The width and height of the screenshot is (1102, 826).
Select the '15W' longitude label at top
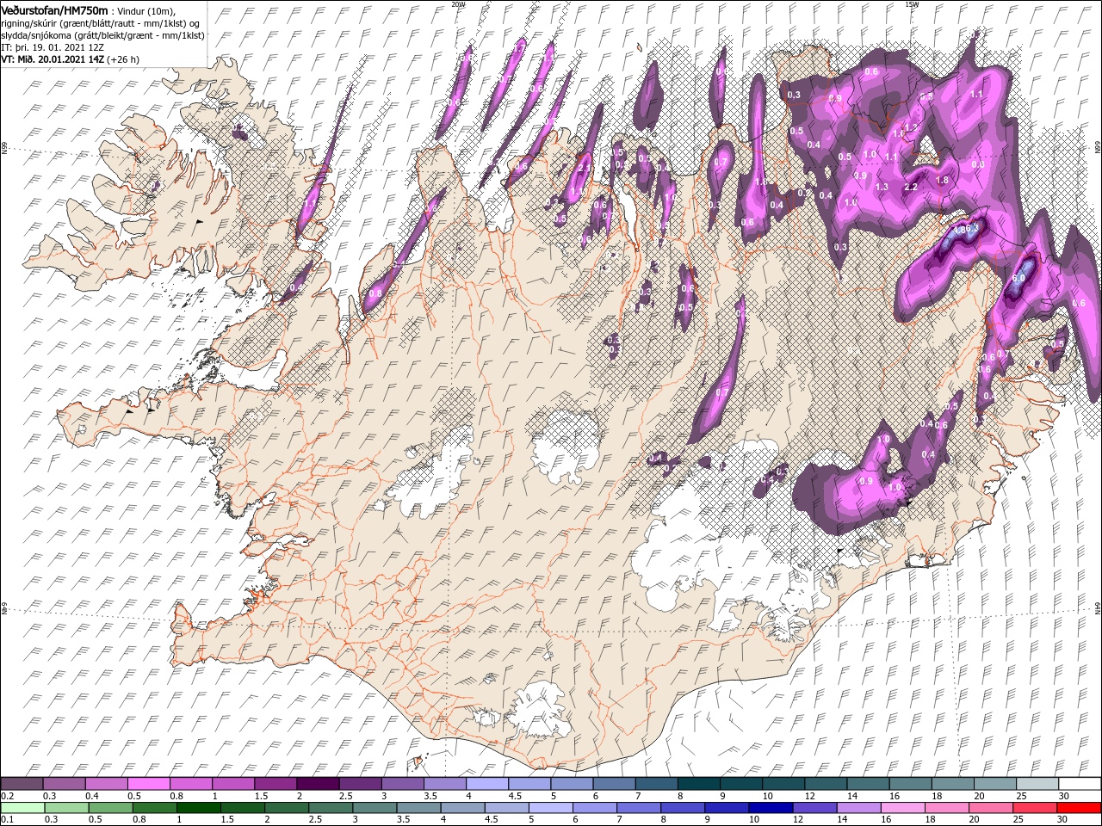click(x=913, y=3)
